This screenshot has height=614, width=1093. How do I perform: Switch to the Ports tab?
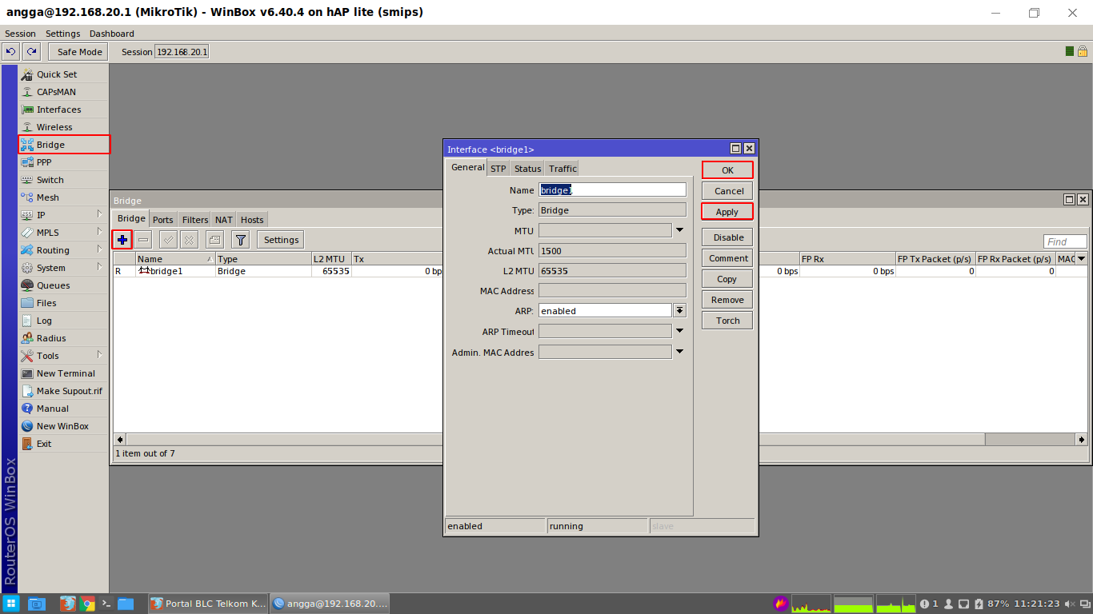[163, 220]
